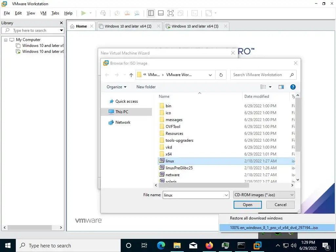The height and width of the screenshot is (252, 336).
Task: Toggle the Show Library sidebar icon
Action: (x=151, y=13)
